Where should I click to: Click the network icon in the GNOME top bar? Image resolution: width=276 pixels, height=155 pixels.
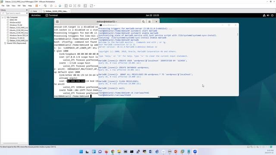tap(264, 15)
